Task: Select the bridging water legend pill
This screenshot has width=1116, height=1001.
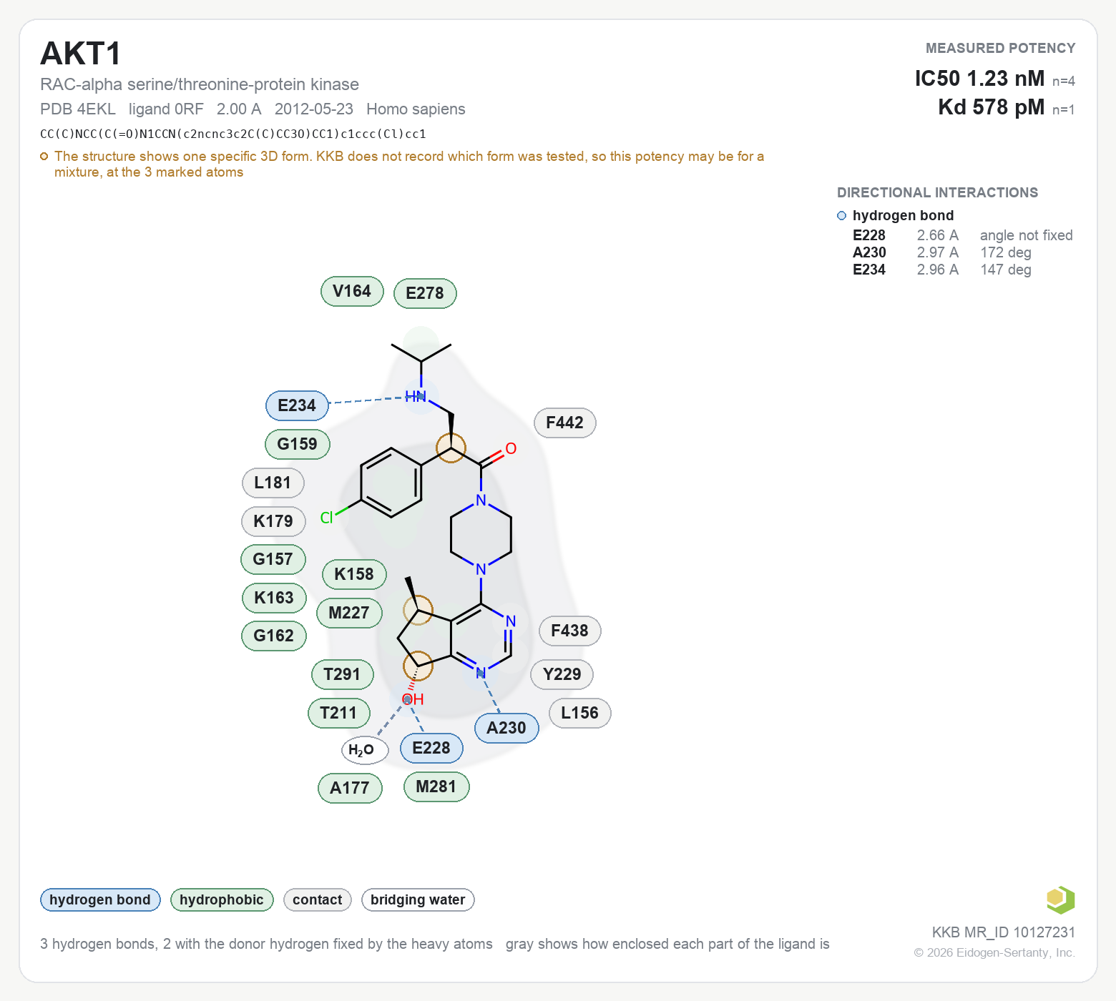Action: tap(418, 899)
